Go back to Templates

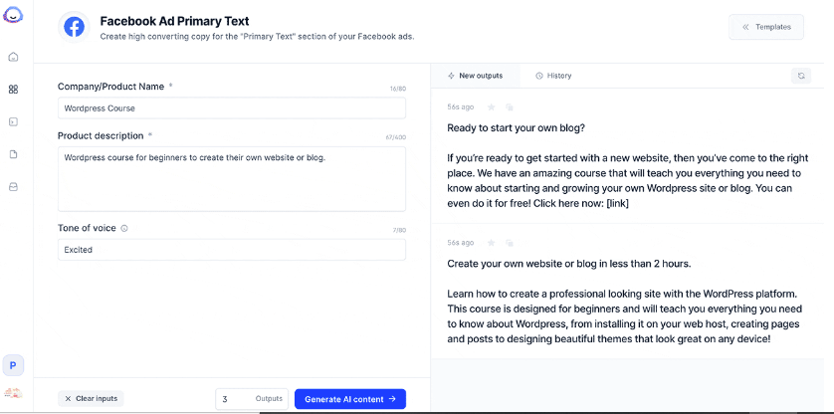click(x=766, y=27)
